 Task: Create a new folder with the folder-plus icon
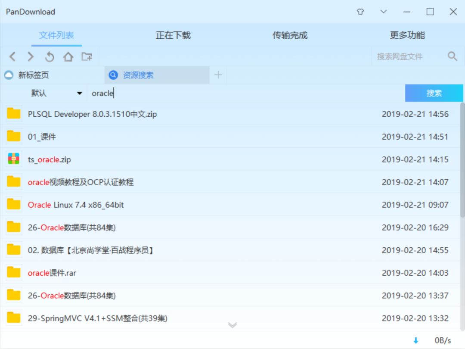pos(87,56)
